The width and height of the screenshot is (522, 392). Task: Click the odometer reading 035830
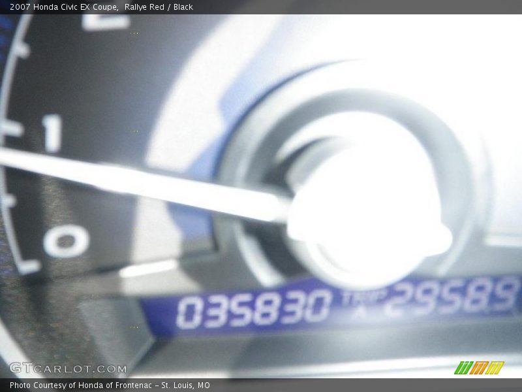[x=253, y=308]
